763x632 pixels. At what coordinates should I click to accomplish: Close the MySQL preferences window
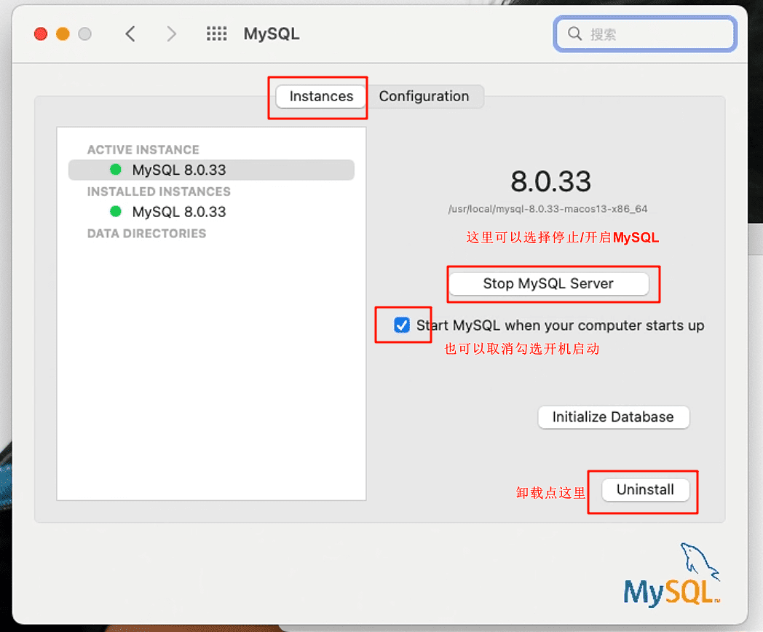41,34
